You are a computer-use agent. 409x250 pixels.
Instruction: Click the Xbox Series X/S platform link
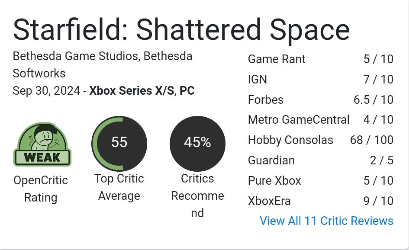131,91
